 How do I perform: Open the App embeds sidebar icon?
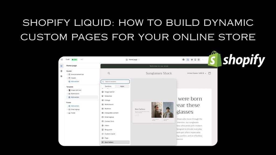61,76
